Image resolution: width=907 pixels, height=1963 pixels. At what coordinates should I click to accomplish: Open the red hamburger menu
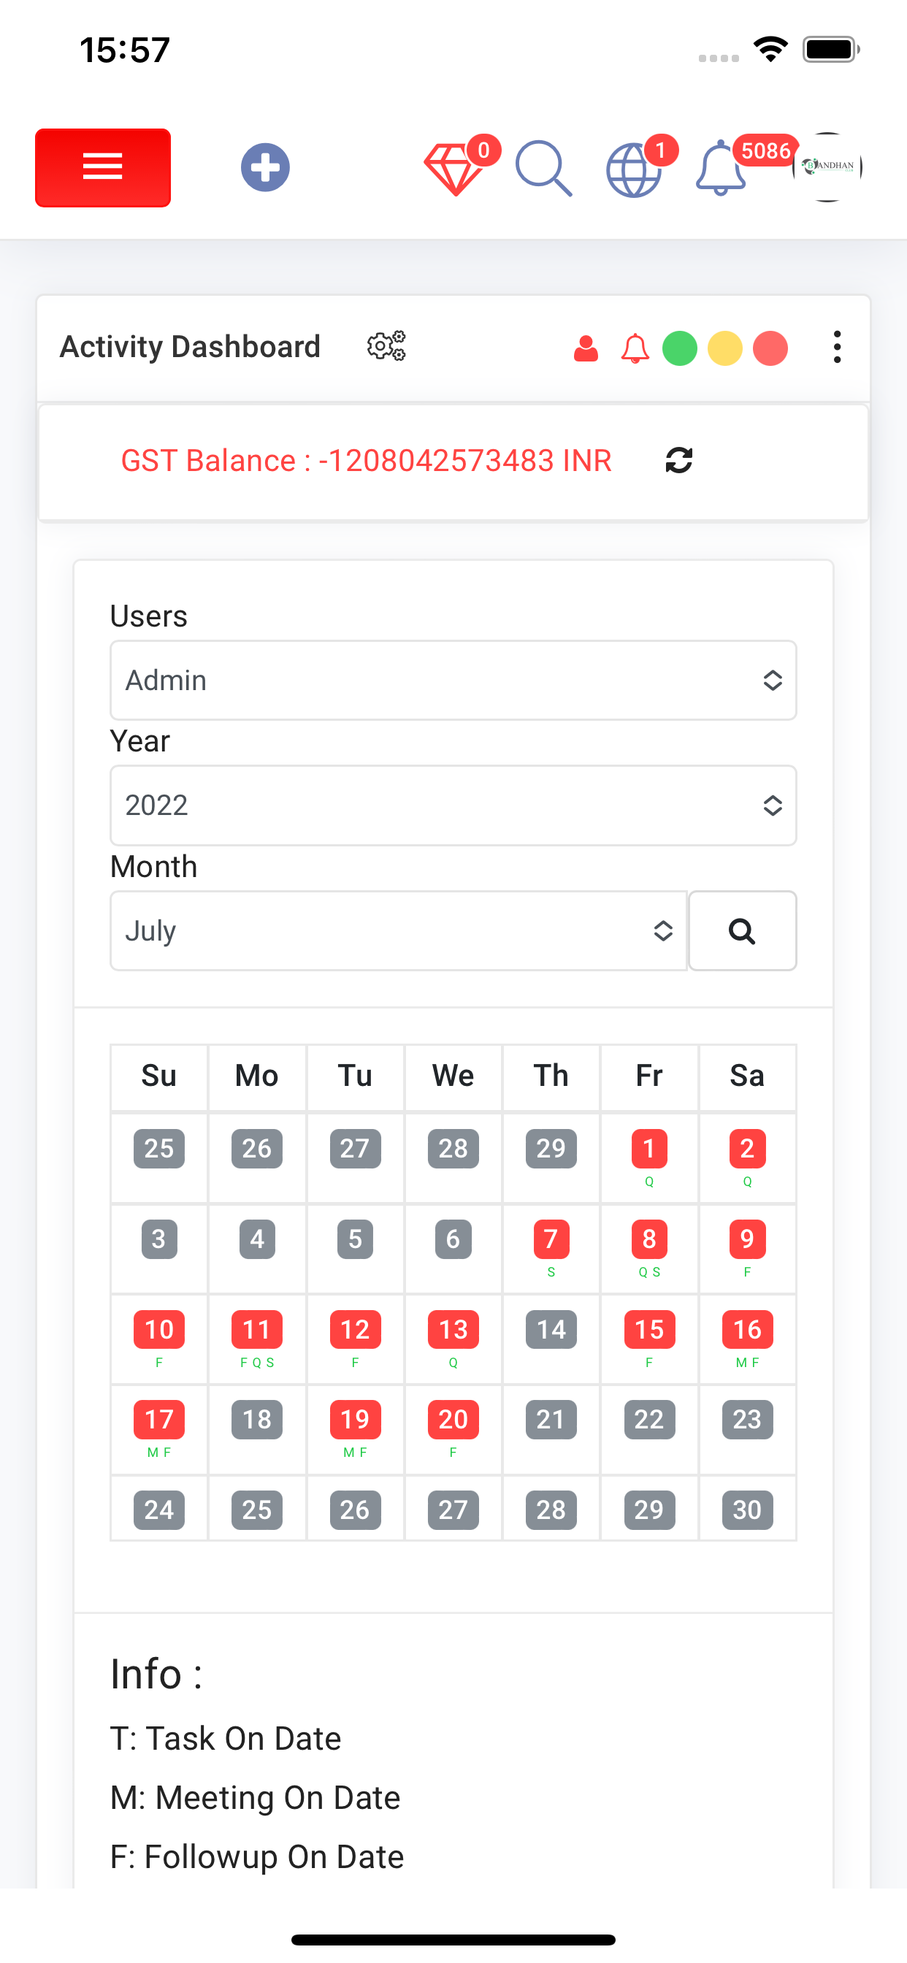[x=103, y=168]
